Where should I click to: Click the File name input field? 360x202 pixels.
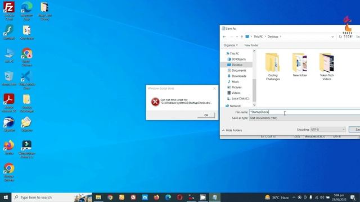coord(304,112)
